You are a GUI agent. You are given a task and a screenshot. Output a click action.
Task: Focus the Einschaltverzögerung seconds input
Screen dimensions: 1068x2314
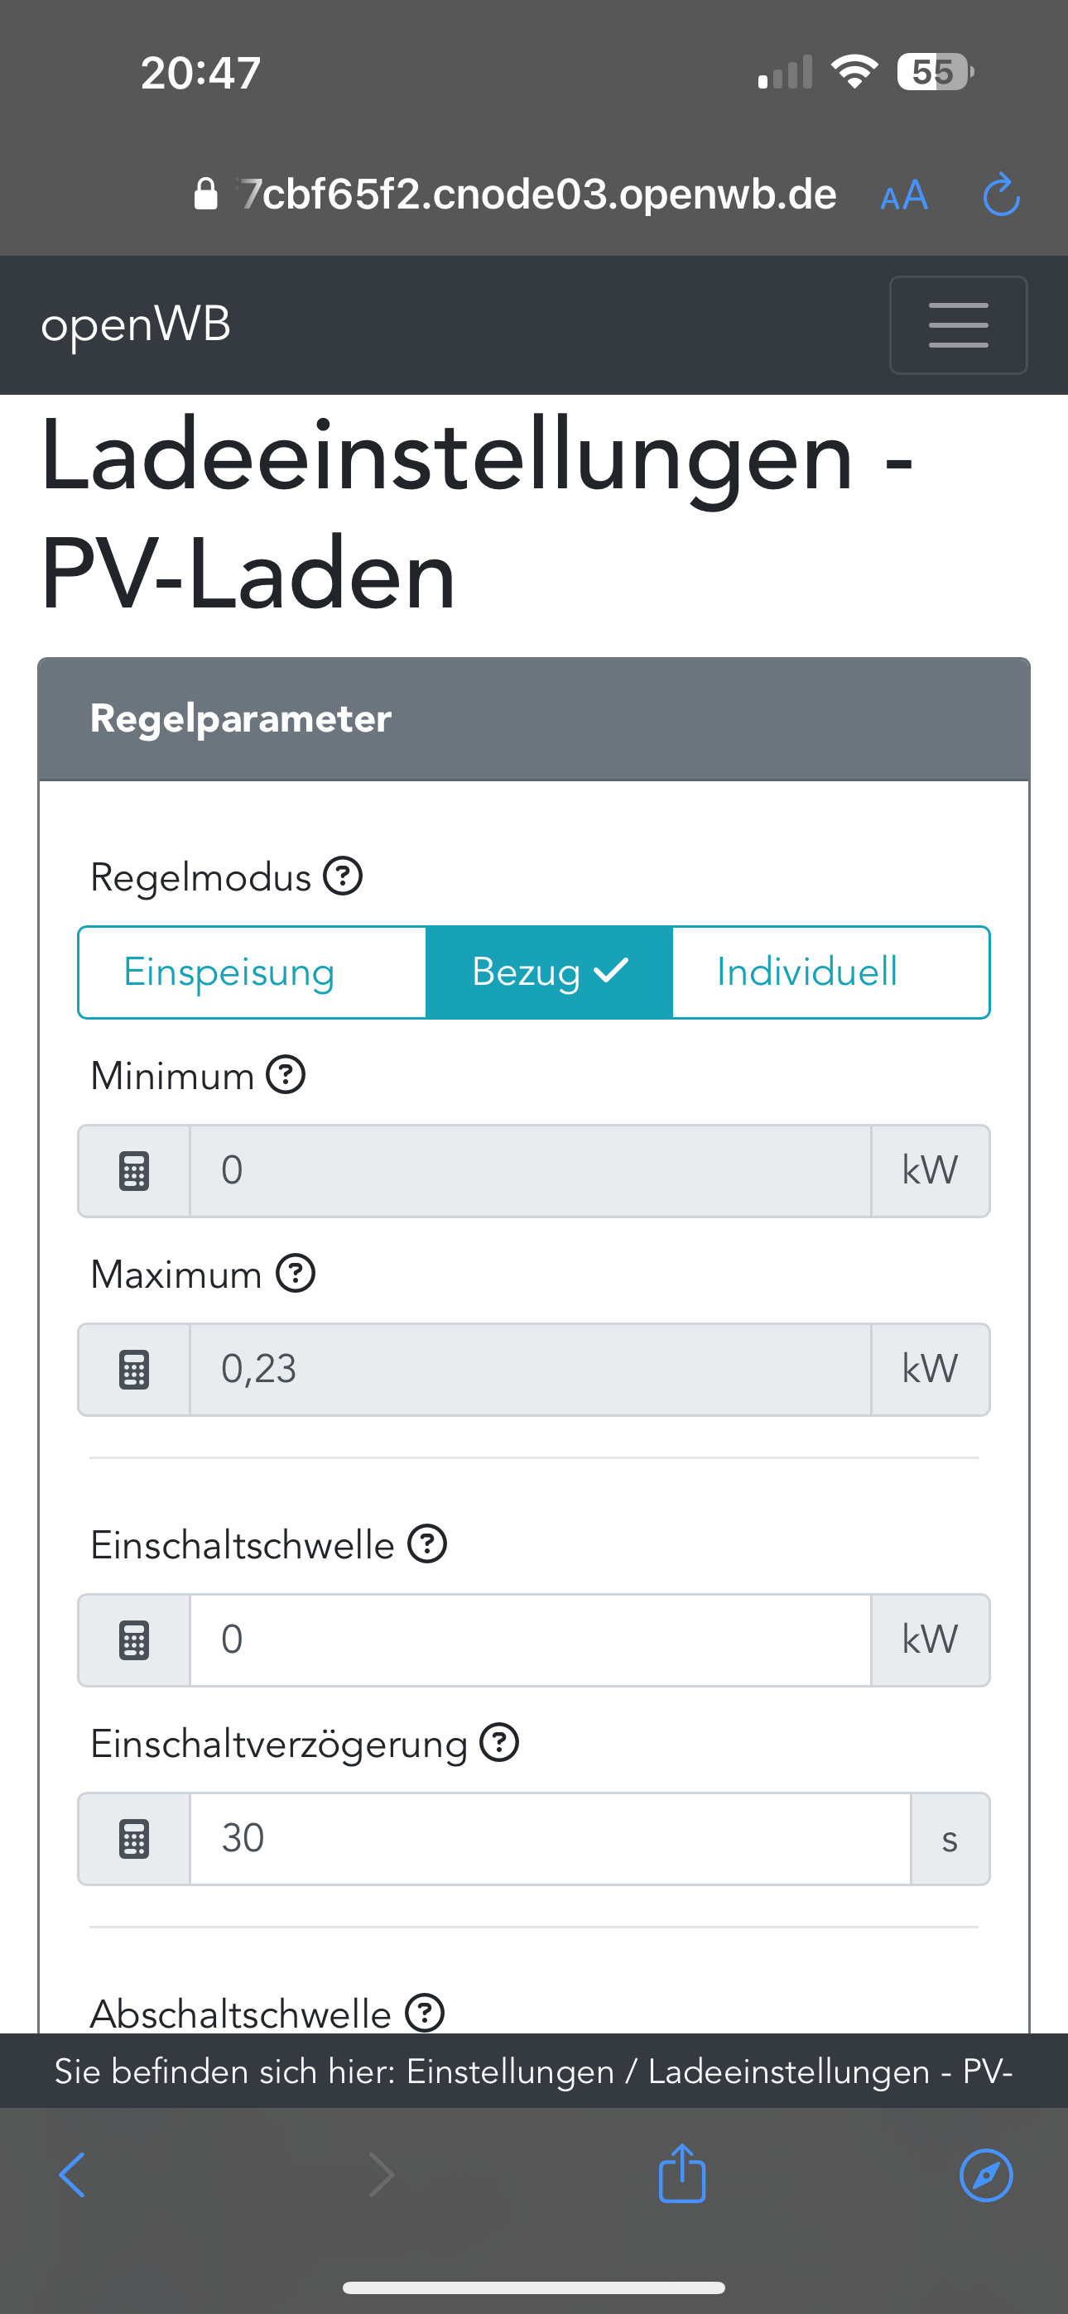pyautogui.click(x=549, y=1839)
